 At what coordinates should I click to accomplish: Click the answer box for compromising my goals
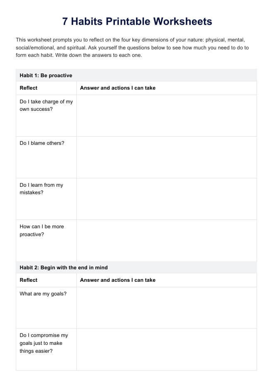coord(166,349)
